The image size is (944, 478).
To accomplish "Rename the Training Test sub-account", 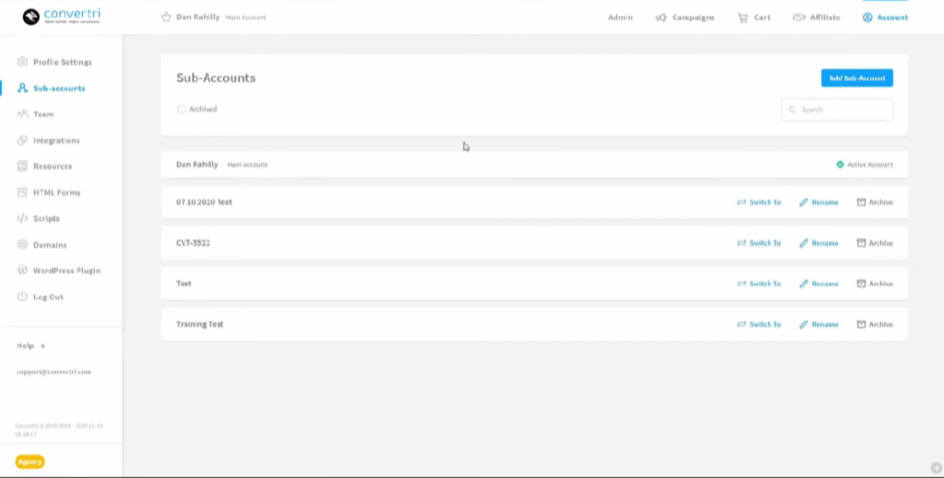I will click(x=819, y=324).
